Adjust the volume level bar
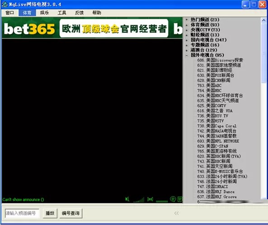Screen dimensions: 268x225 (139, 200)
